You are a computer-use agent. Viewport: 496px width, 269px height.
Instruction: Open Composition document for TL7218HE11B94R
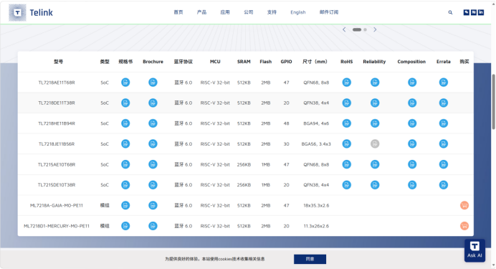(x=412, y=123)
